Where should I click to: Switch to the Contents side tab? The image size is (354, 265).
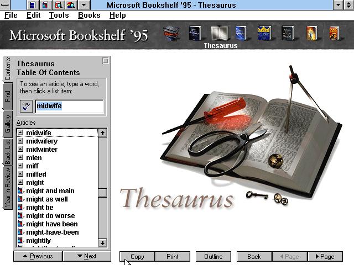[x=7, y=69]
